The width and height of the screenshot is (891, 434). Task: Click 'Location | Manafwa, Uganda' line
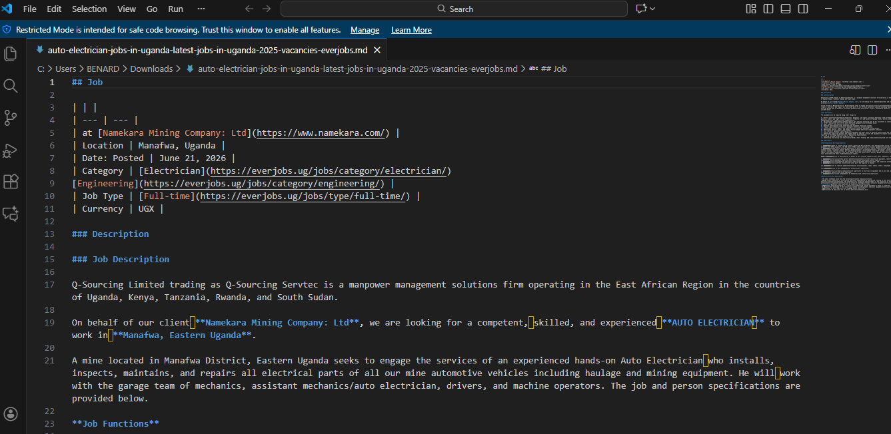149,146
